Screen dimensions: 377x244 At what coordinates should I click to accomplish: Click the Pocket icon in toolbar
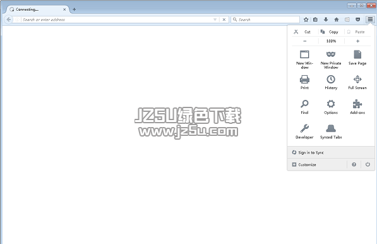pyautogui.click(x=358, y=20)
